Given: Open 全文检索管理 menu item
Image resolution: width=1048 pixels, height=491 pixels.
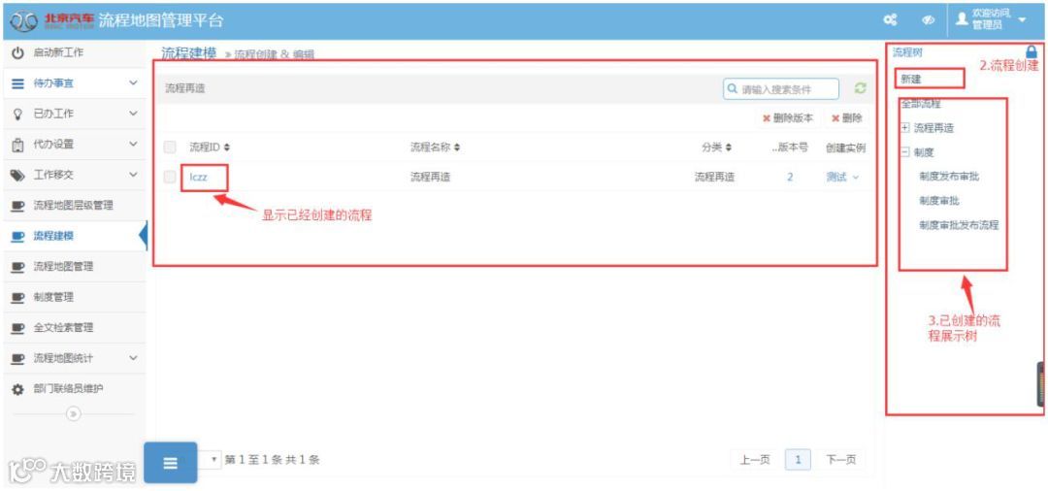Looking at the screenshot, I should tap(63, 329).
